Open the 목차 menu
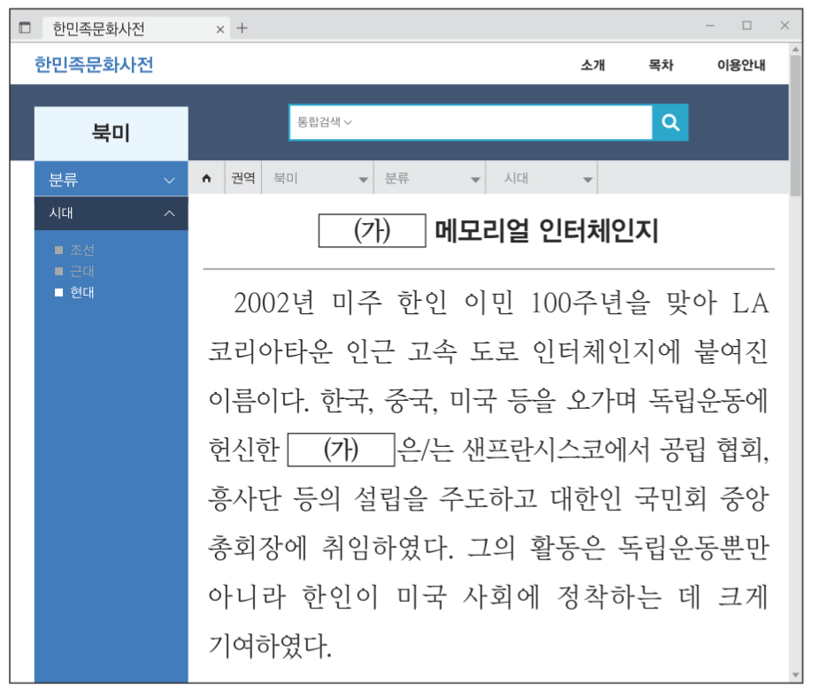 point(660,65)
